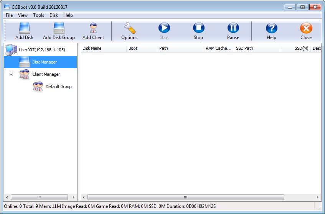The height and width of the screenshot is (214, 325).
Task: Click the right arrow of tree panel scrollbar
Action: click(x=73, y=197)
